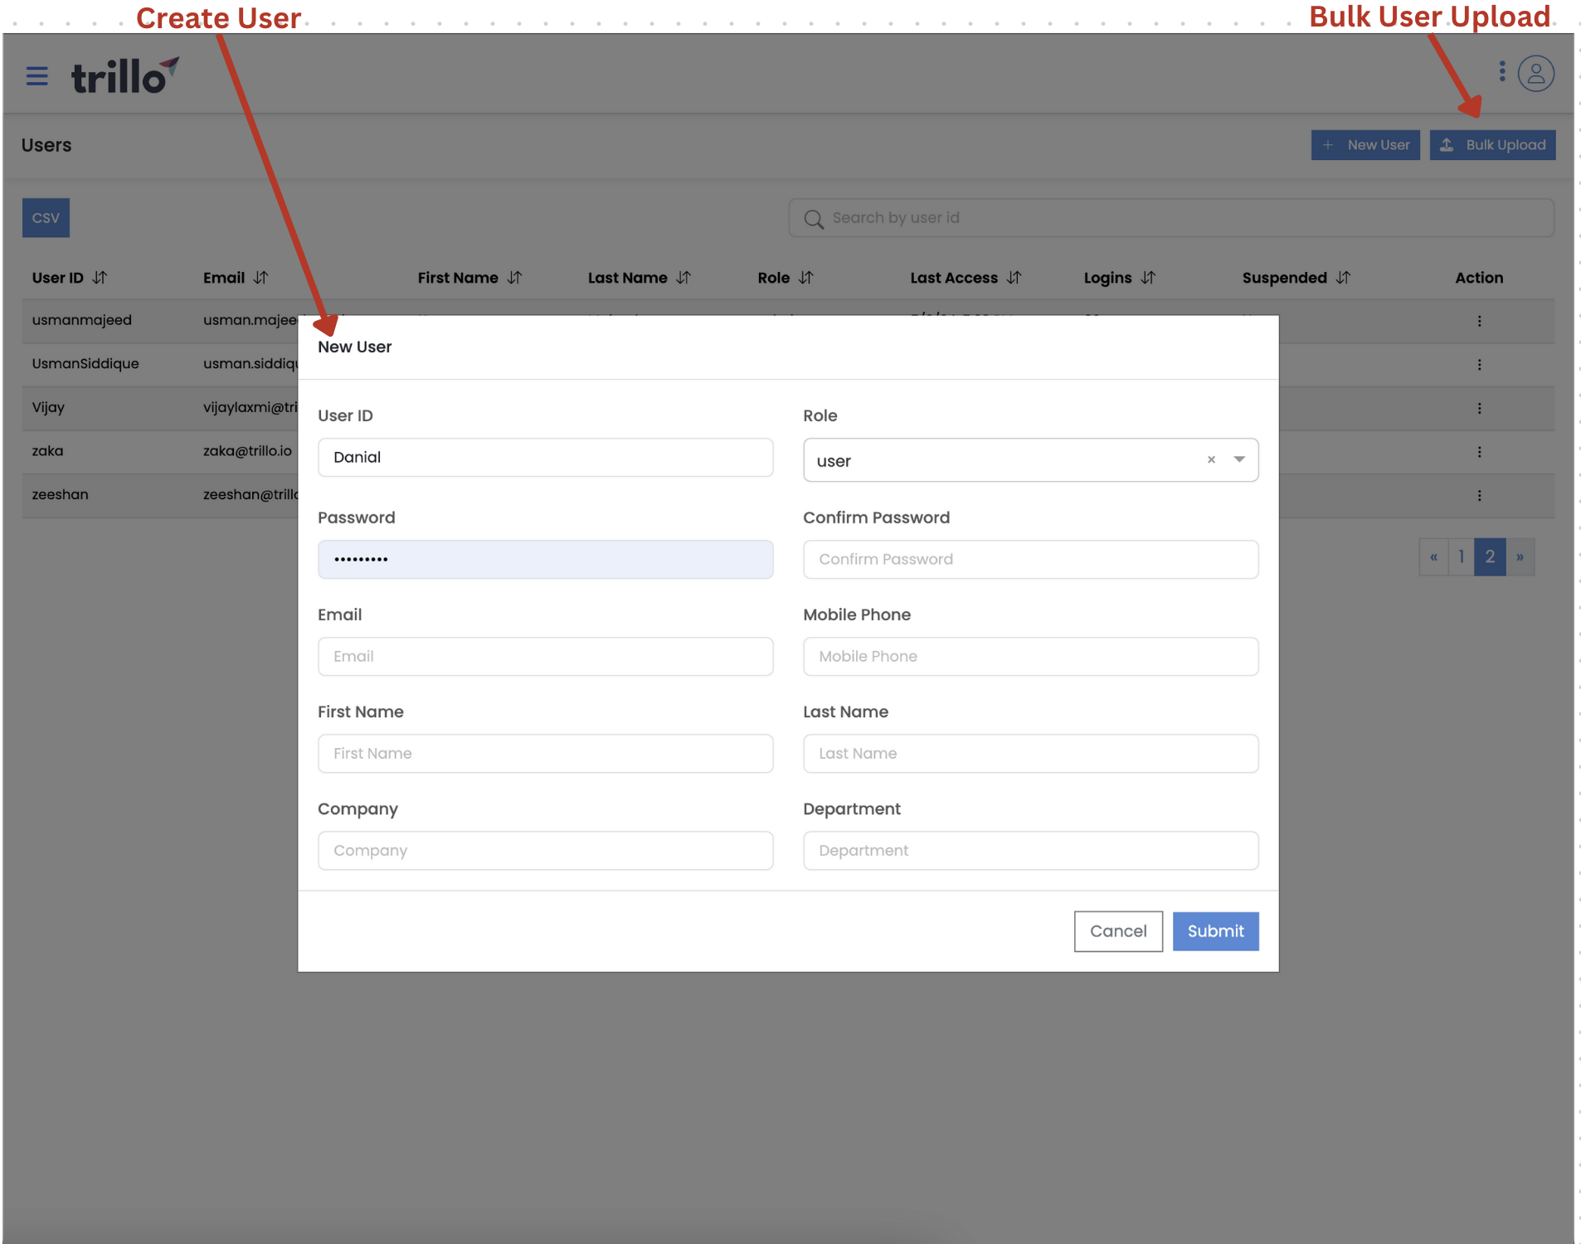
Task: Sort table by Logins column
Action: point(1148,278)
